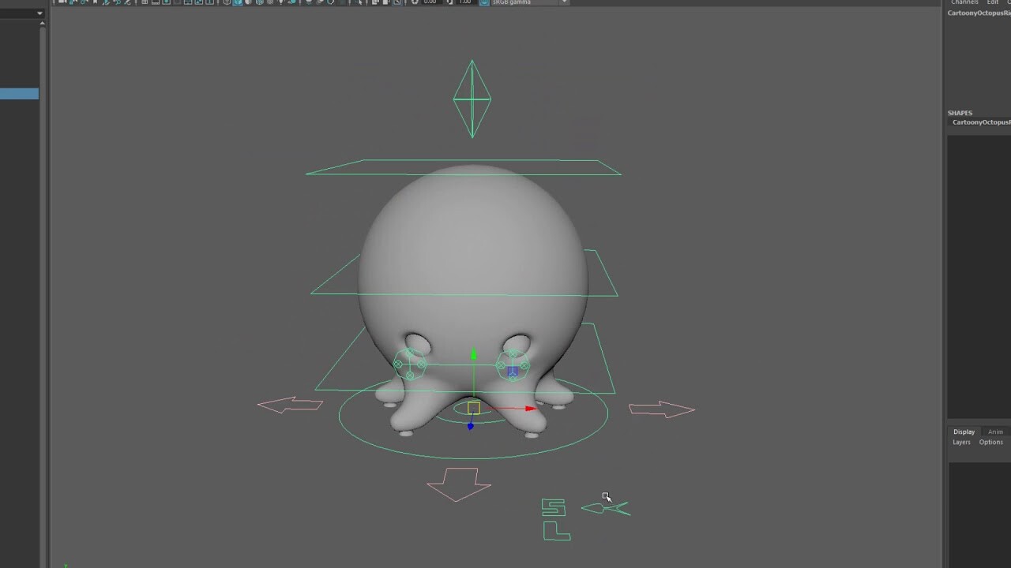Image resolution: width=1011 pixels, height=568 pixels.
Task: Click Options in the Layers panel
Action: [x=990, y=442]
